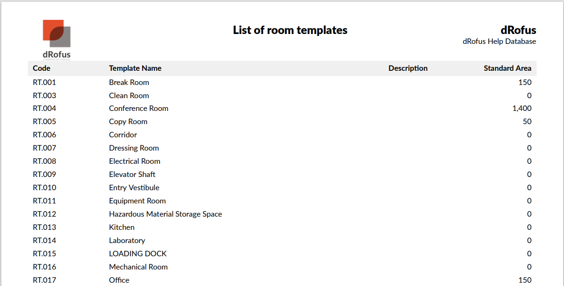Screen dimensions: 564x286
Task: Select the Copy Room row name
Action: (128, 122)
